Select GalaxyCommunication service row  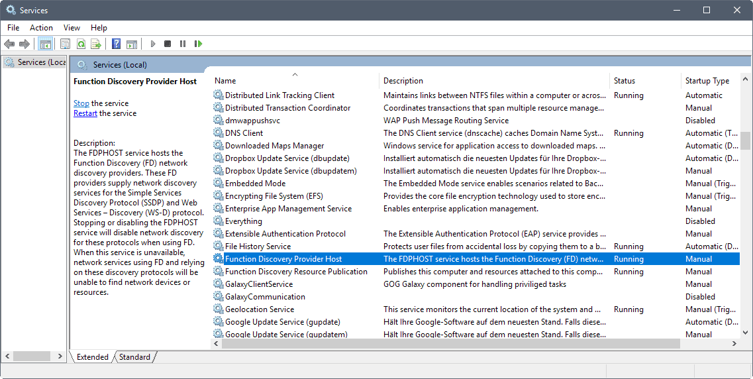tap(476, 297)
